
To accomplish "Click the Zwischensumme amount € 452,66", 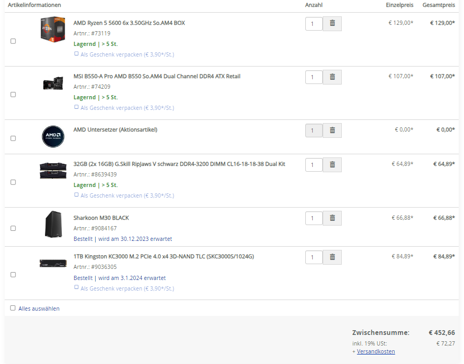I will pyautogui.click(x=442, y=333).
